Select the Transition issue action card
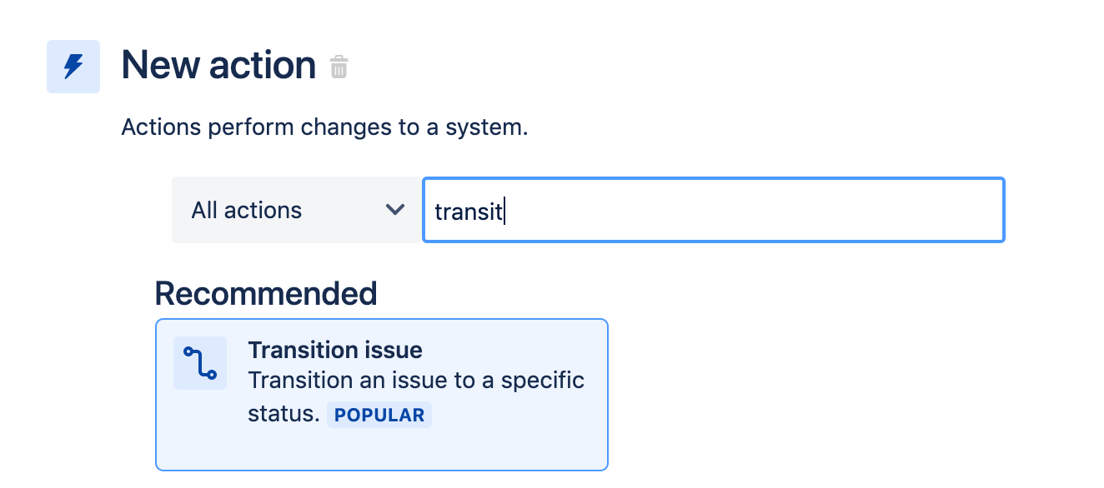Image resolution: width=1104 pixels, height=488 pixels. coord(381,394)
